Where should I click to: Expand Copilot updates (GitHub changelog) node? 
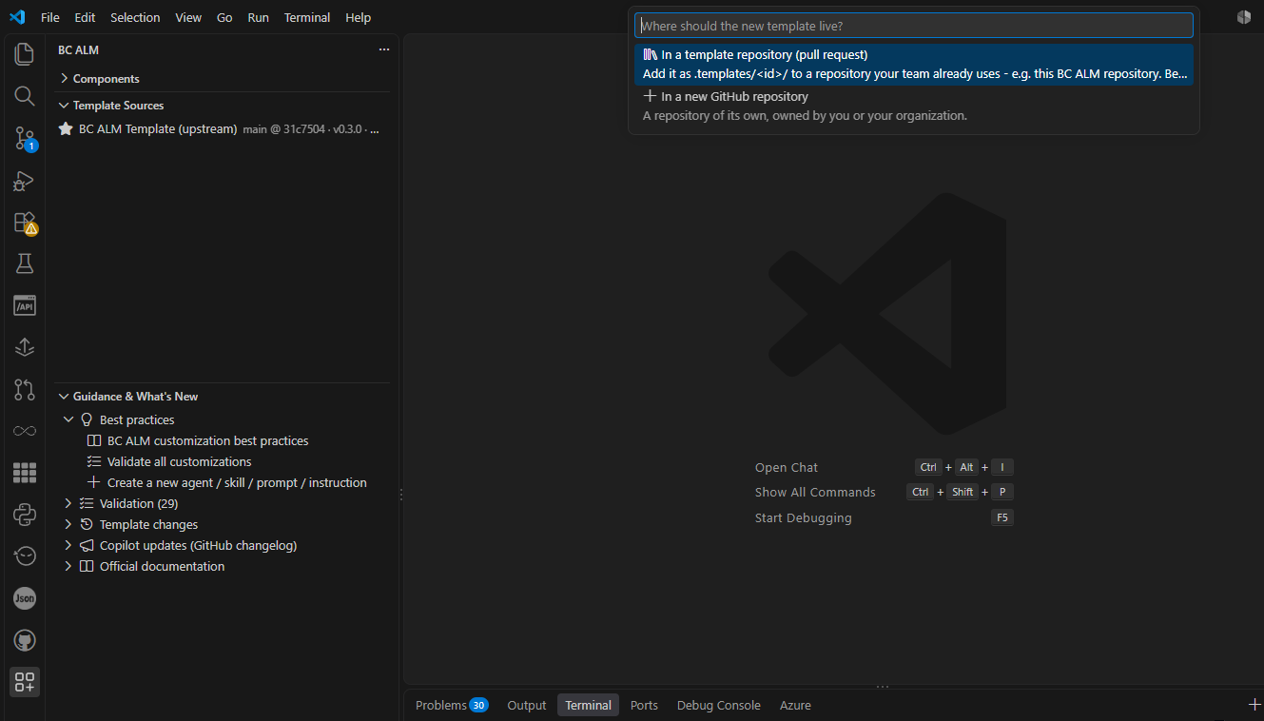pos(68,545)
